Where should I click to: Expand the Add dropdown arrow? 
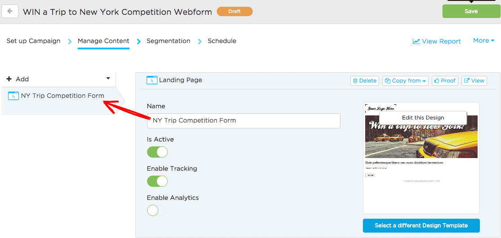pos(108,79)
